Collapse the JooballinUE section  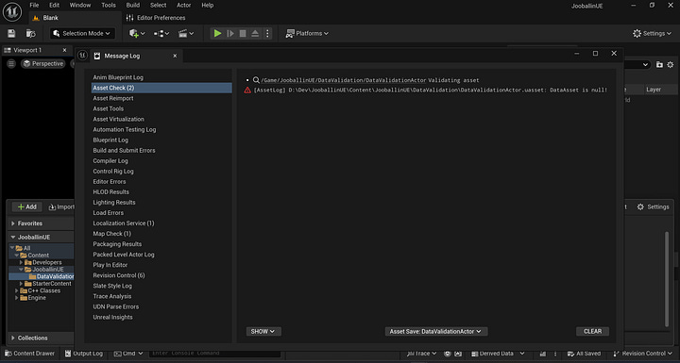point(13,238)
